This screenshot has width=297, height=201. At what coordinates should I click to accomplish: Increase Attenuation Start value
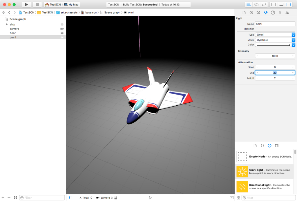coord(293,67)
